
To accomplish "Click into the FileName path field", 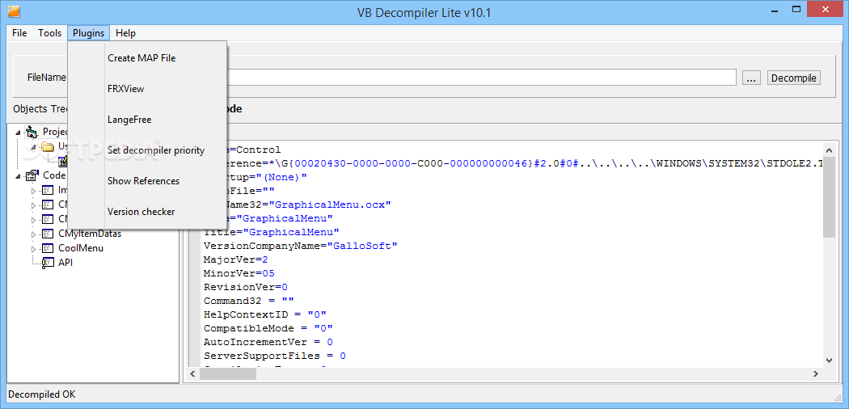I will 482,78.
